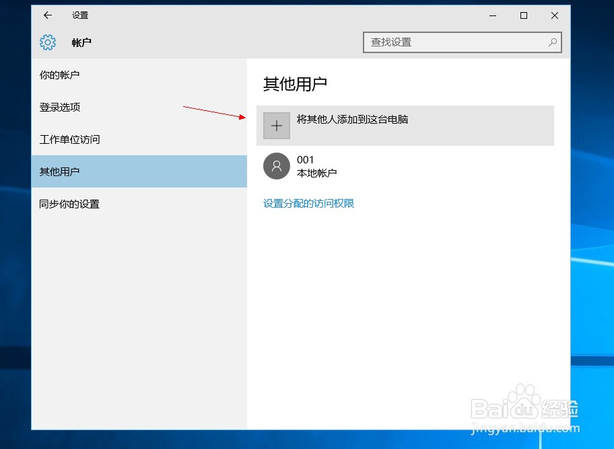Click the 设置 window title
The width and height of the screenshot is (614, 449).
point(80,15)
